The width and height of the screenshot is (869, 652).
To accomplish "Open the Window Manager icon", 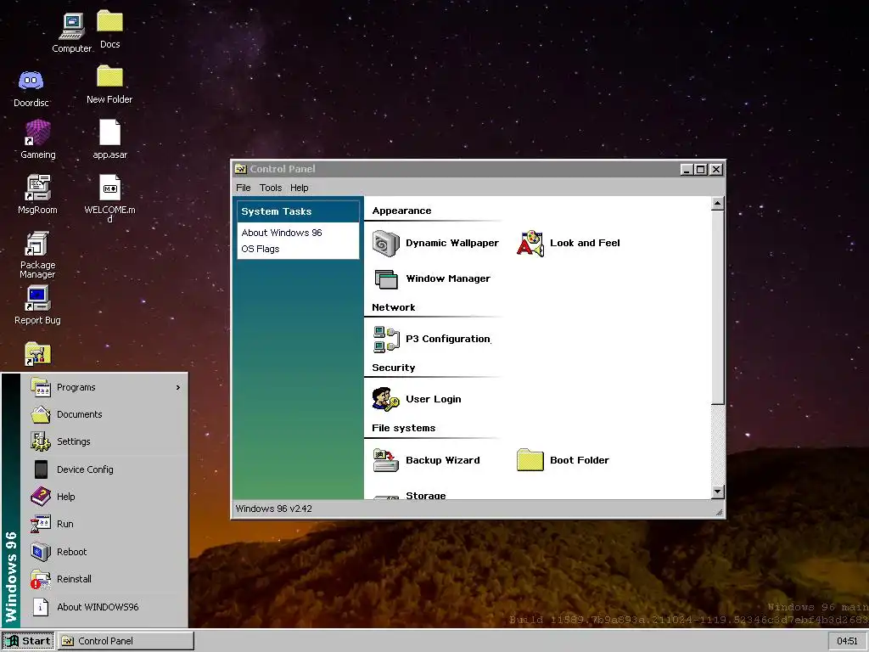I will click(386, 278).
